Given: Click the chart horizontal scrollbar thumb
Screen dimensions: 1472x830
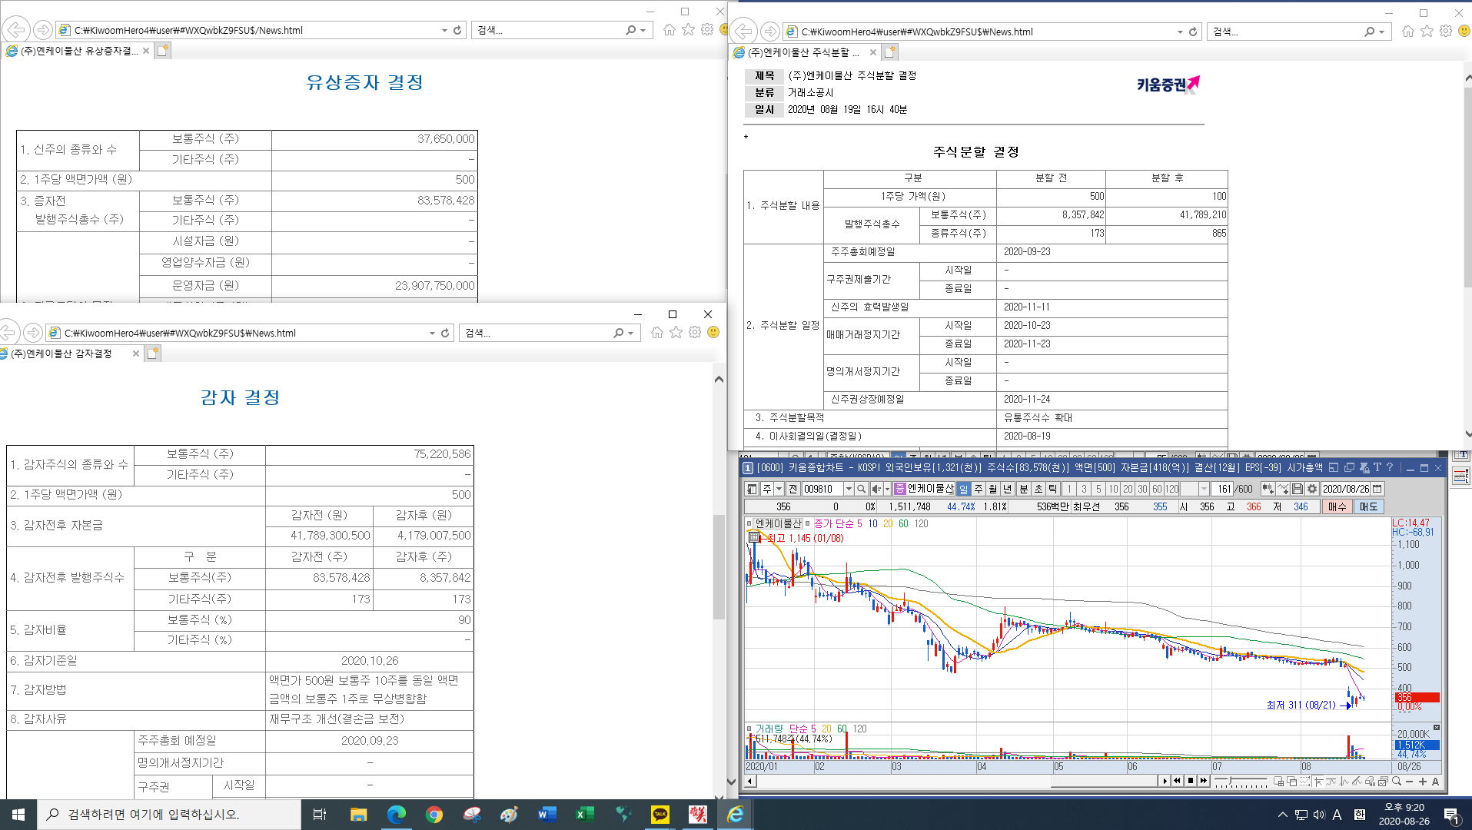Looking at the screenshot, I should [x=1105, y=781].
